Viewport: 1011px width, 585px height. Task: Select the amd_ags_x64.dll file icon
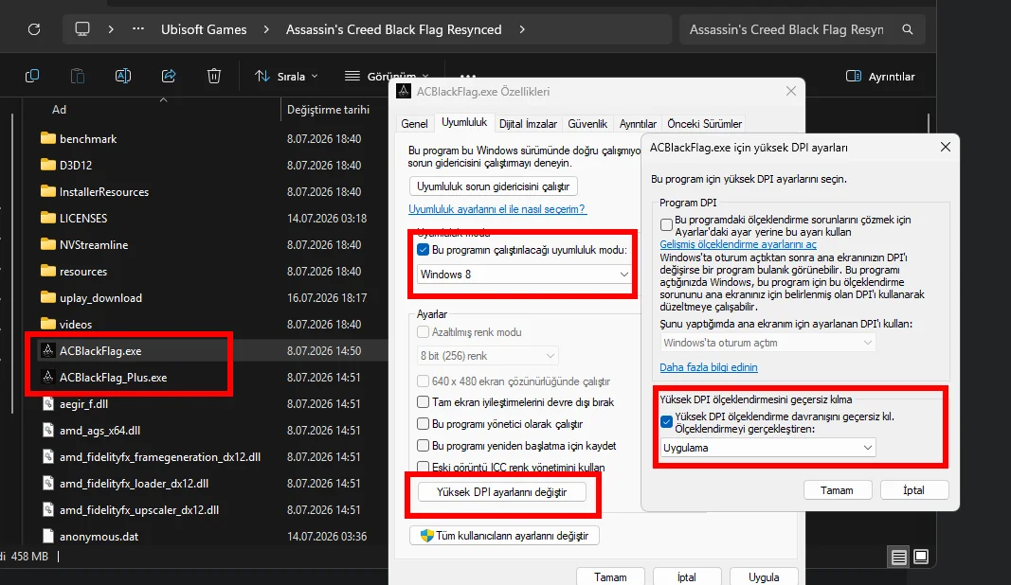47,430
